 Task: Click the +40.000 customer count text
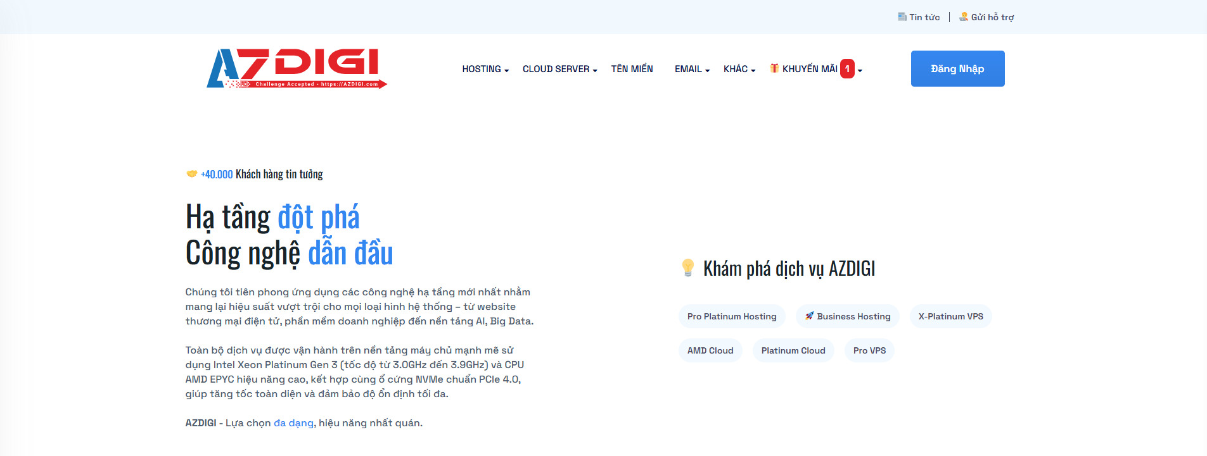click(x=217, y=174)
